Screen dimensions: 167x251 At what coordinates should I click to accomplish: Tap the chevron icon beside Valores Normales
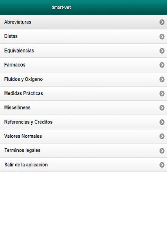[162, 136]
